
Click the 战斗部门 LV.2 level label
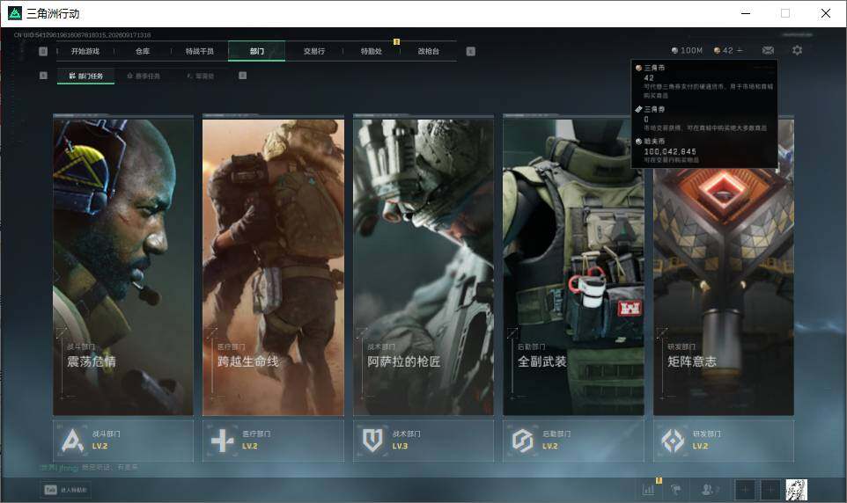click(100, 447)
